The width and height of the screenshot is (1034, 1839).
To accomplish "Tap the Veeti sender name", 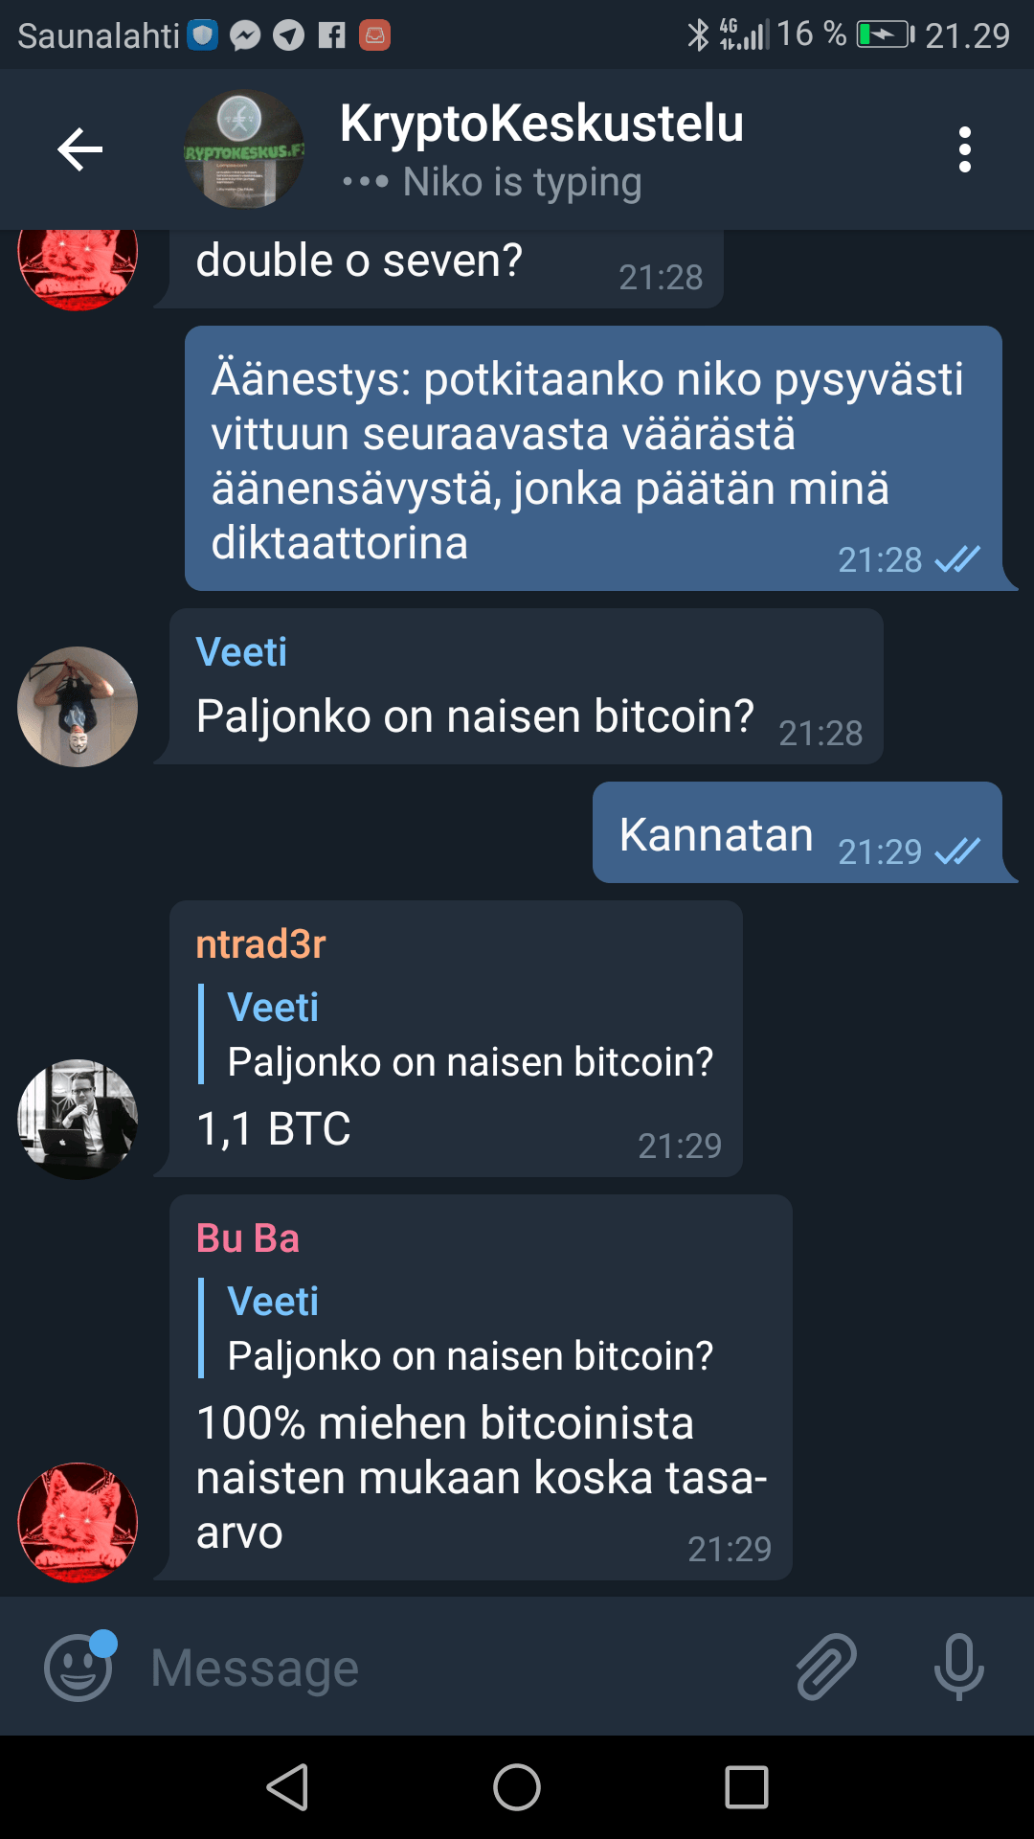I will click(x=241, y=652).
